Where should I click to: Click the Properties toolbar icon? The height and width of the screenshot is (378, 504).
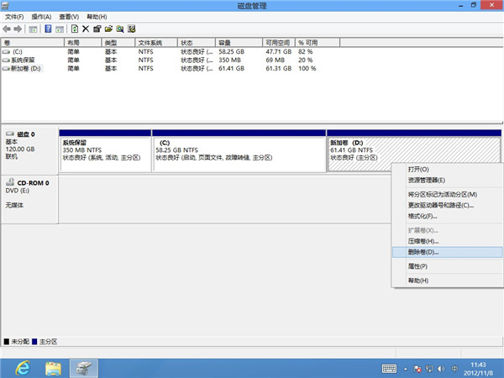[x=97, y=29]
